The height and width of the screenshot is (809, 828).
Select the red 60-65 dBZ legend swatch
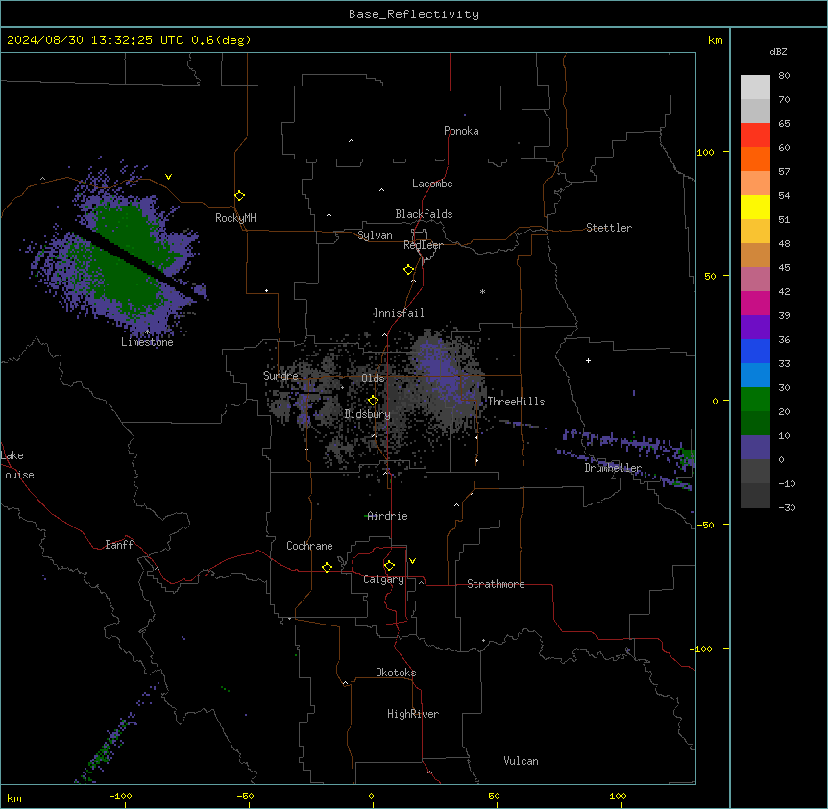(755, 135)
